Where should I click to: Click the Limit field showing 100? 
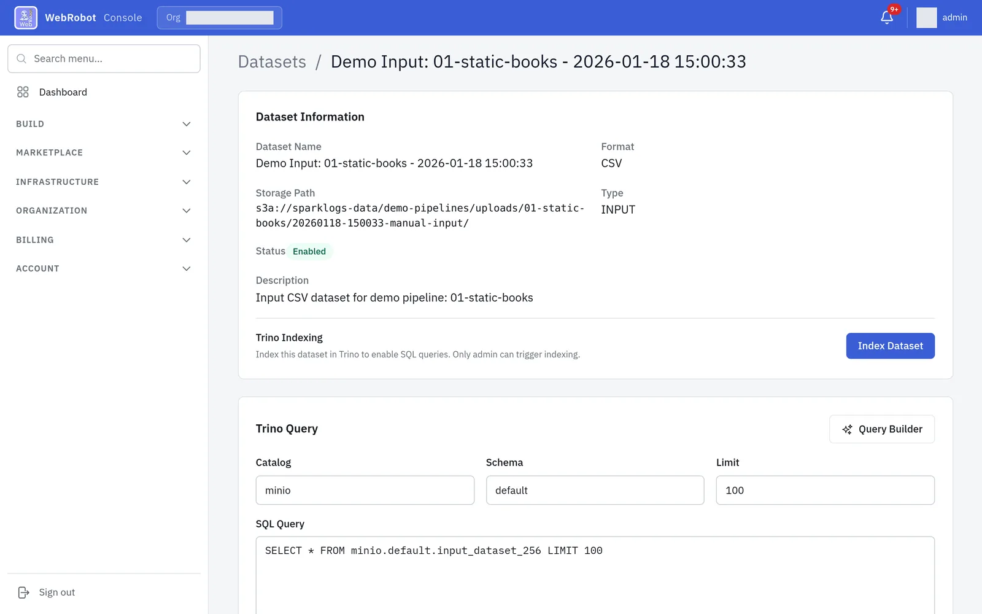pos(825,491)
